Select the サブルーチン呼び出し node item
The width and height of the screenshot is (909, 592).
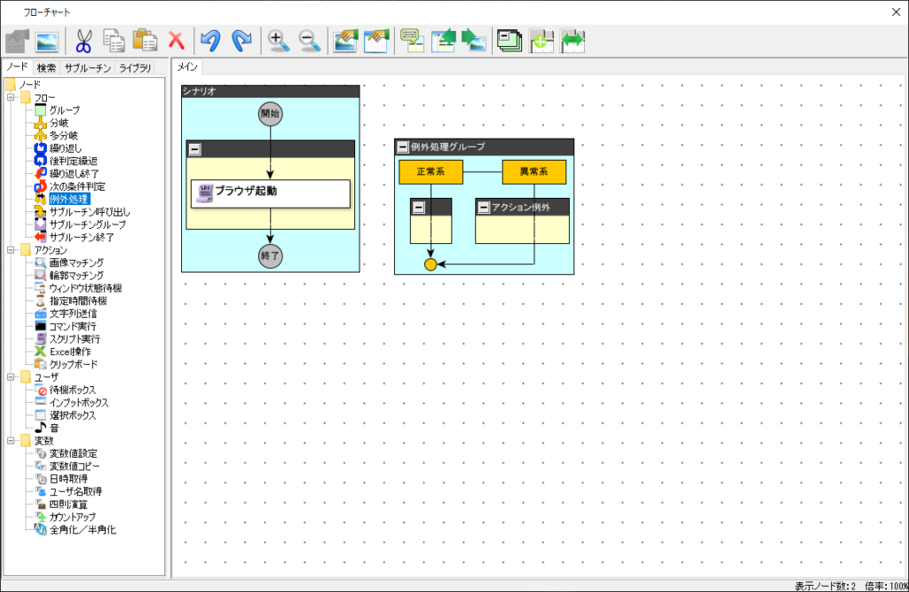coord(90,212)
